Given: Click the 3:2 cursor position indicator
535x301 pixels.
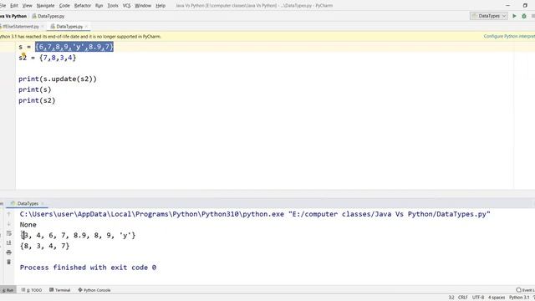Looking at the screenshot, I should point(451,298).
